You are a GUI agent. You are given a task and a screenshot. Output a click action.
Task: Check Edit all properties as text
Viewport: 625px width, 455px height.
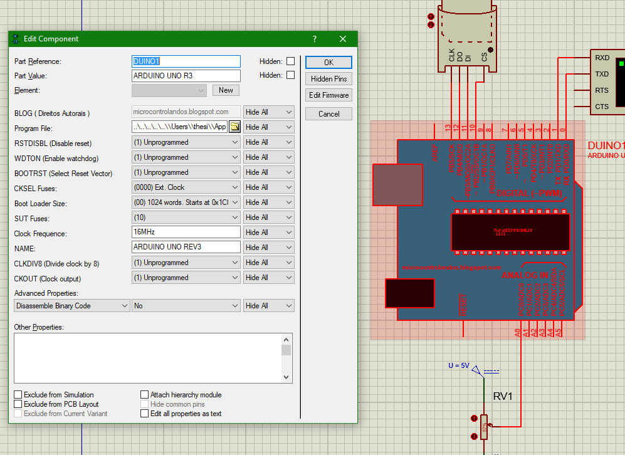coord(145,414)
